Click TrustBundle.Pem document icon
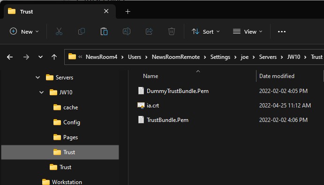The image size is (324, 185). tap(141, 120)
